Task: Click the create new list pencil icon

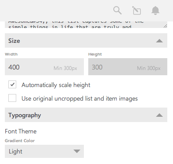Action: (137, 10)
